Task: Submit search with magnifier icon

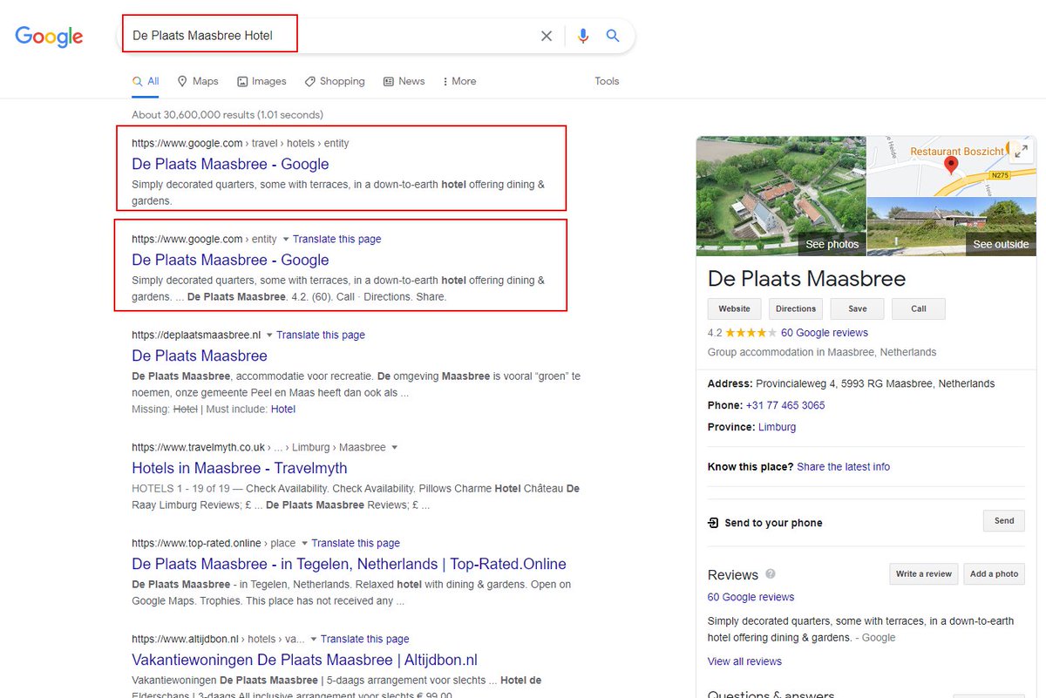Action: pos(613,36)
